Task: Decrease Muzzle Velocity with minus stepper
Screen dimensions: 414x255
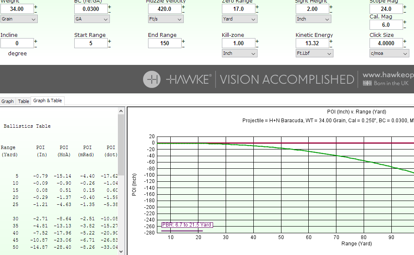Action: coord(183,12)
